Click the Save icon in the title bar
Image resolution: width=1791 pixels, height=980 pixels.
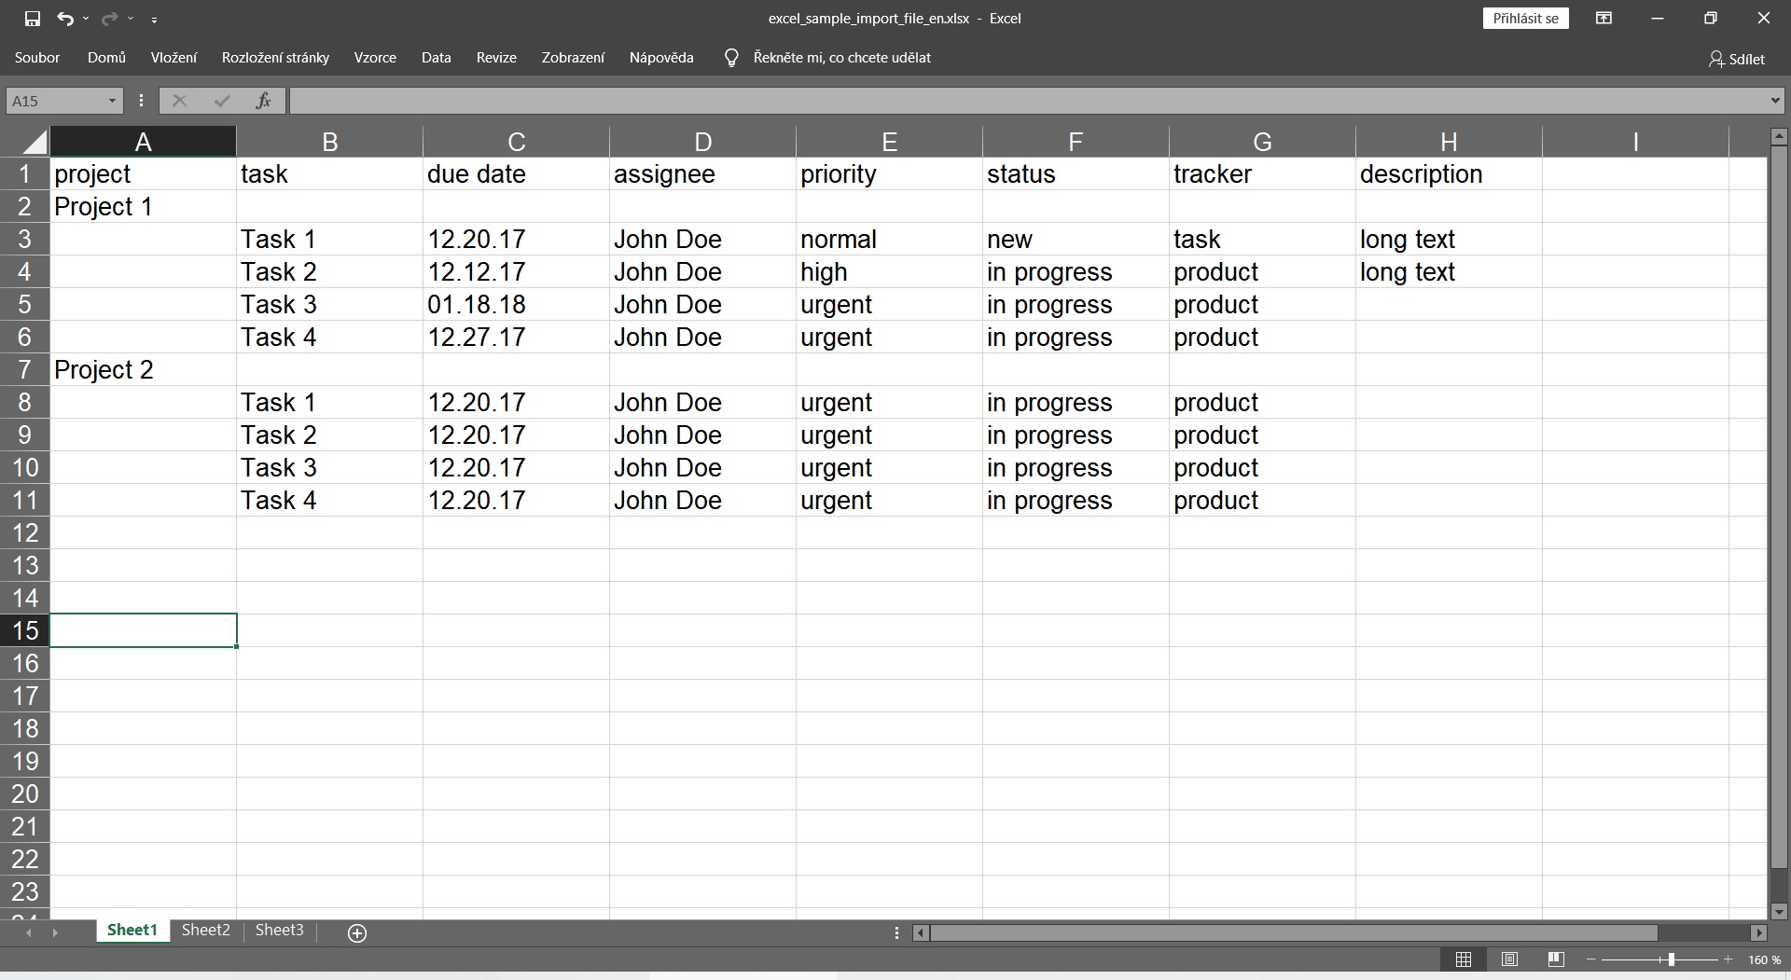pos(33,19)
